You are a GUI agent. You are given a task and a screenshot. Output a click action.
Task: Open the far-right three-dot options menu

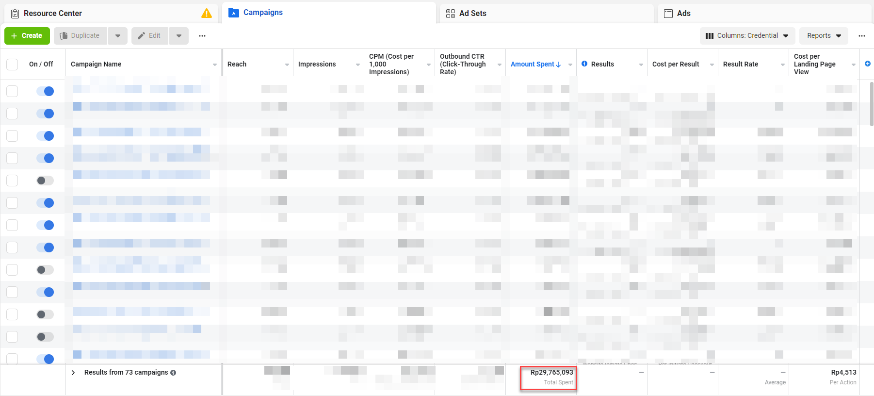[x=861, y=36]
